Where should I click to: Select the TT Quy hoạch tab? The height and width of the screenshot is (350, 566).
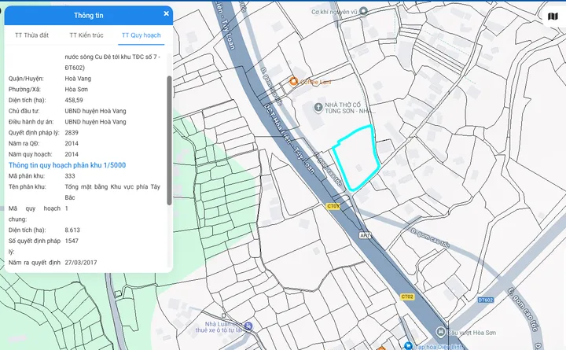pyautogui.click(x=141, y=35)
